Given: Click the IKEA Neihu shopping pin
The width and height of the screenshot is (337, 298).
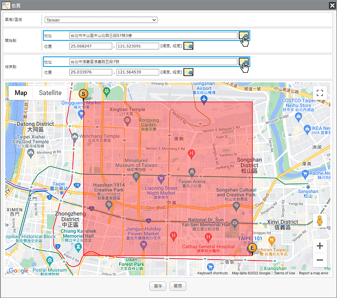Looking at the screenshot, I should [x=308, y=130].
